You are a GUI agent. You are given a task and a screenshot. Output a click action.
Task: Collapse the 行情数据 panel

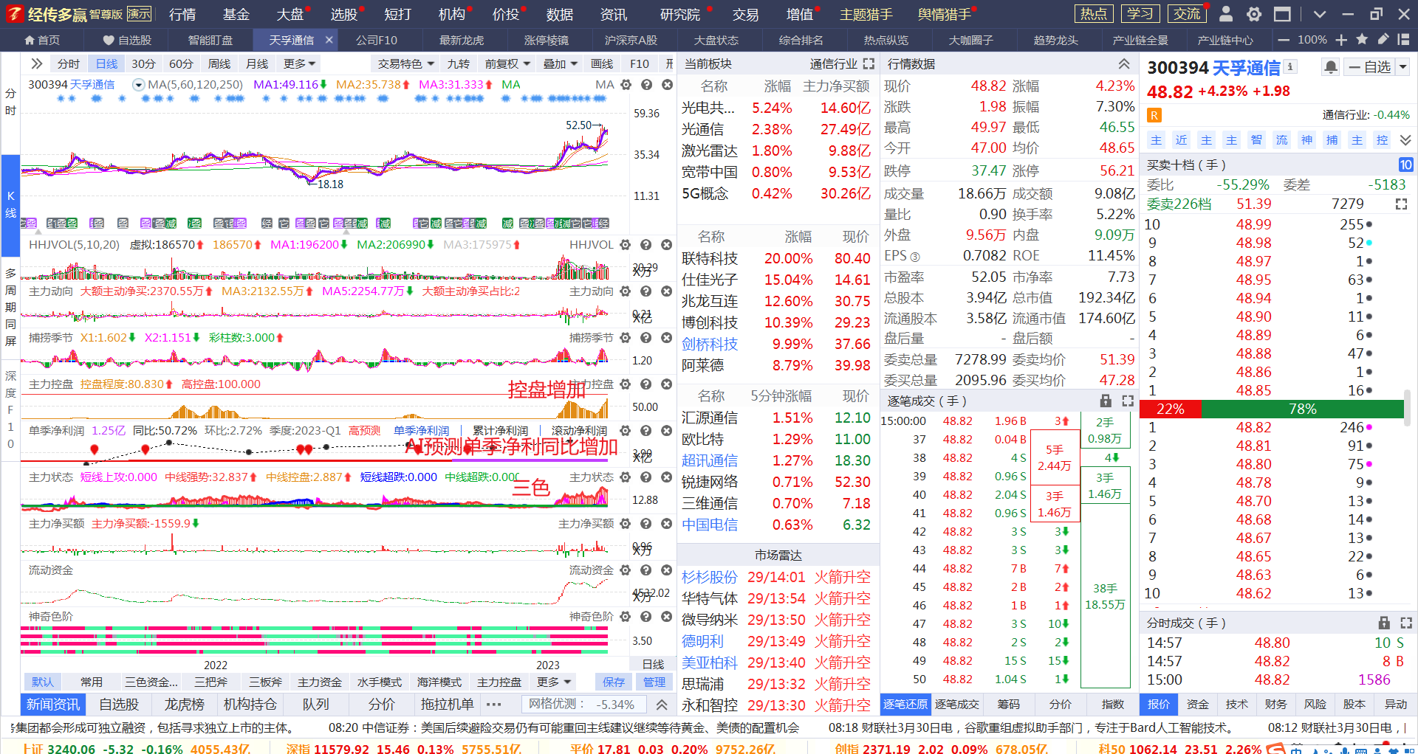coord(1123,64)
